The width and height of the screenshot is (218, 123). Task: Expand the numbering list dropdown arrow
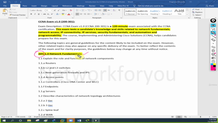point(86,11)
